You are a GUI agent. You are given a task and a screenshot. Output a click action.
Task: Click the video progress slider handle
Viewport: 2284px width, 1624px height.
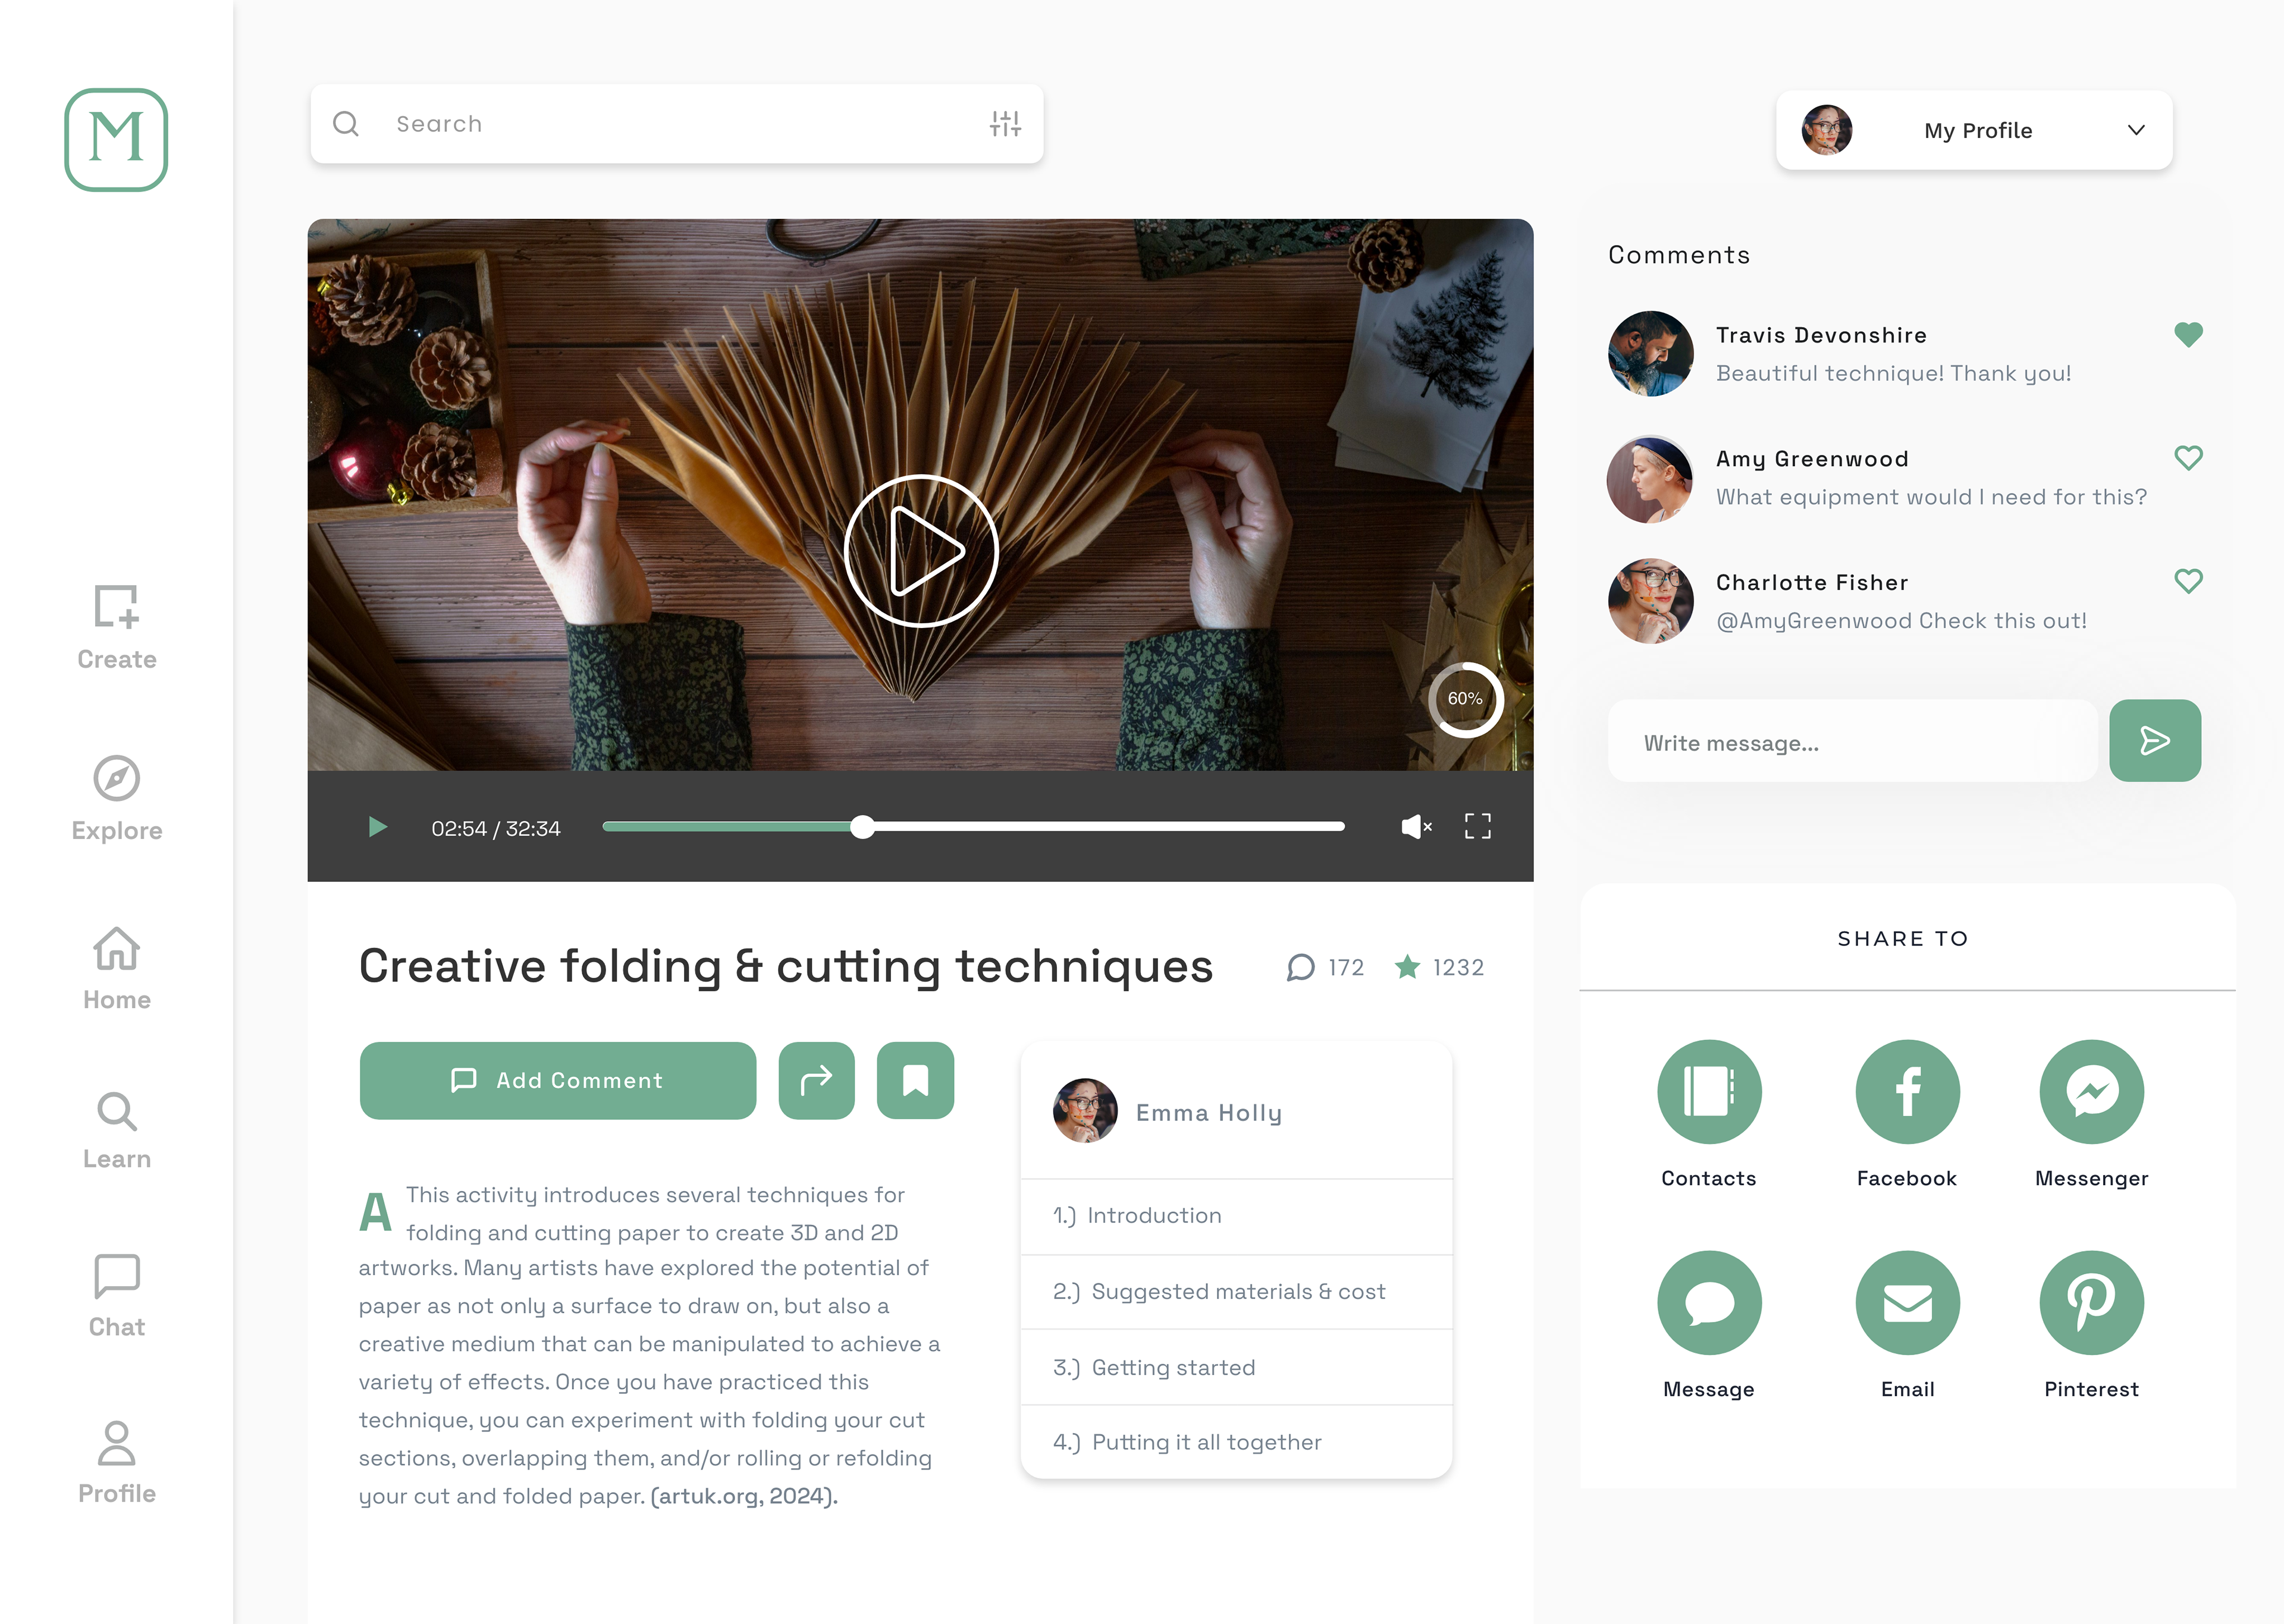[x=862, y=827]
